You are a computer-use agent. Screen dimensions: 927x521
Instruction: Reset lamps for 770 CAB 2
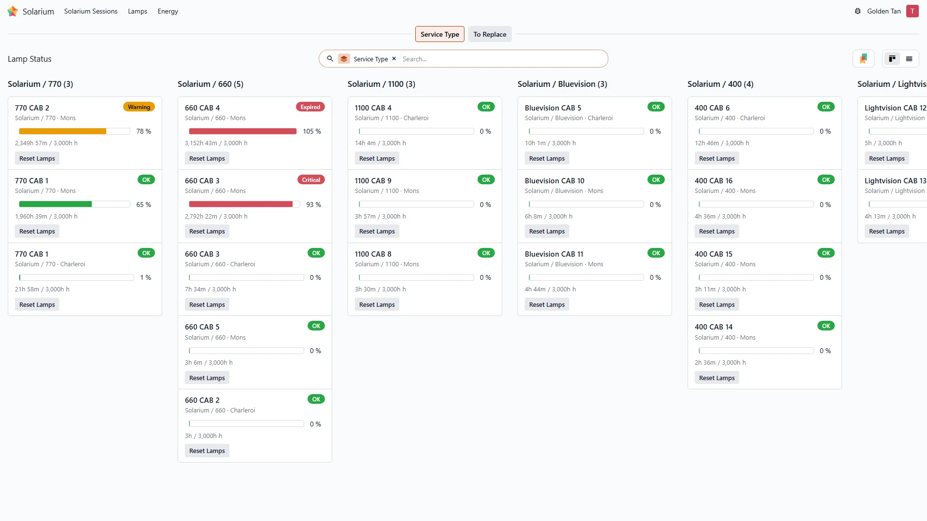click(37, 158)
